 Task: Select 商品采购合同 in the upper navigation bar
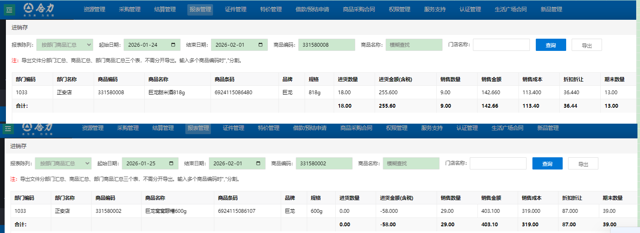(359, 10)
